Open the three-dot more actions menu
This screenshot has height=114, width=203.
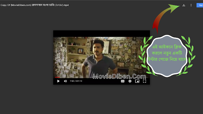pyautogui.click(x=191, y=5)
